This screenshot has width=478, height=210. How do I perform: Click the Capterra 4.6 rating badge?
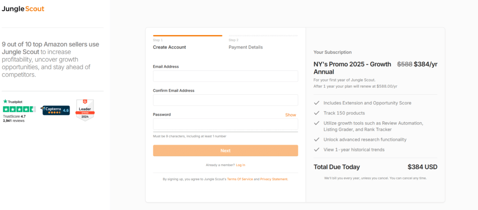pyautogui.click(x=56, y=111)
